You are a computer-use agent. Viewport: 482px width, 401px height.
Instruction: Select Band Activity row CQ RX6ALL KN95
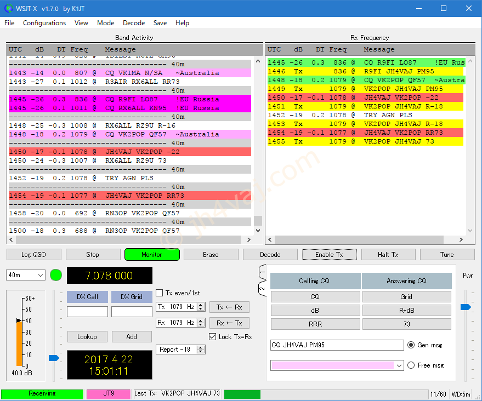click(x=130, y=108)
